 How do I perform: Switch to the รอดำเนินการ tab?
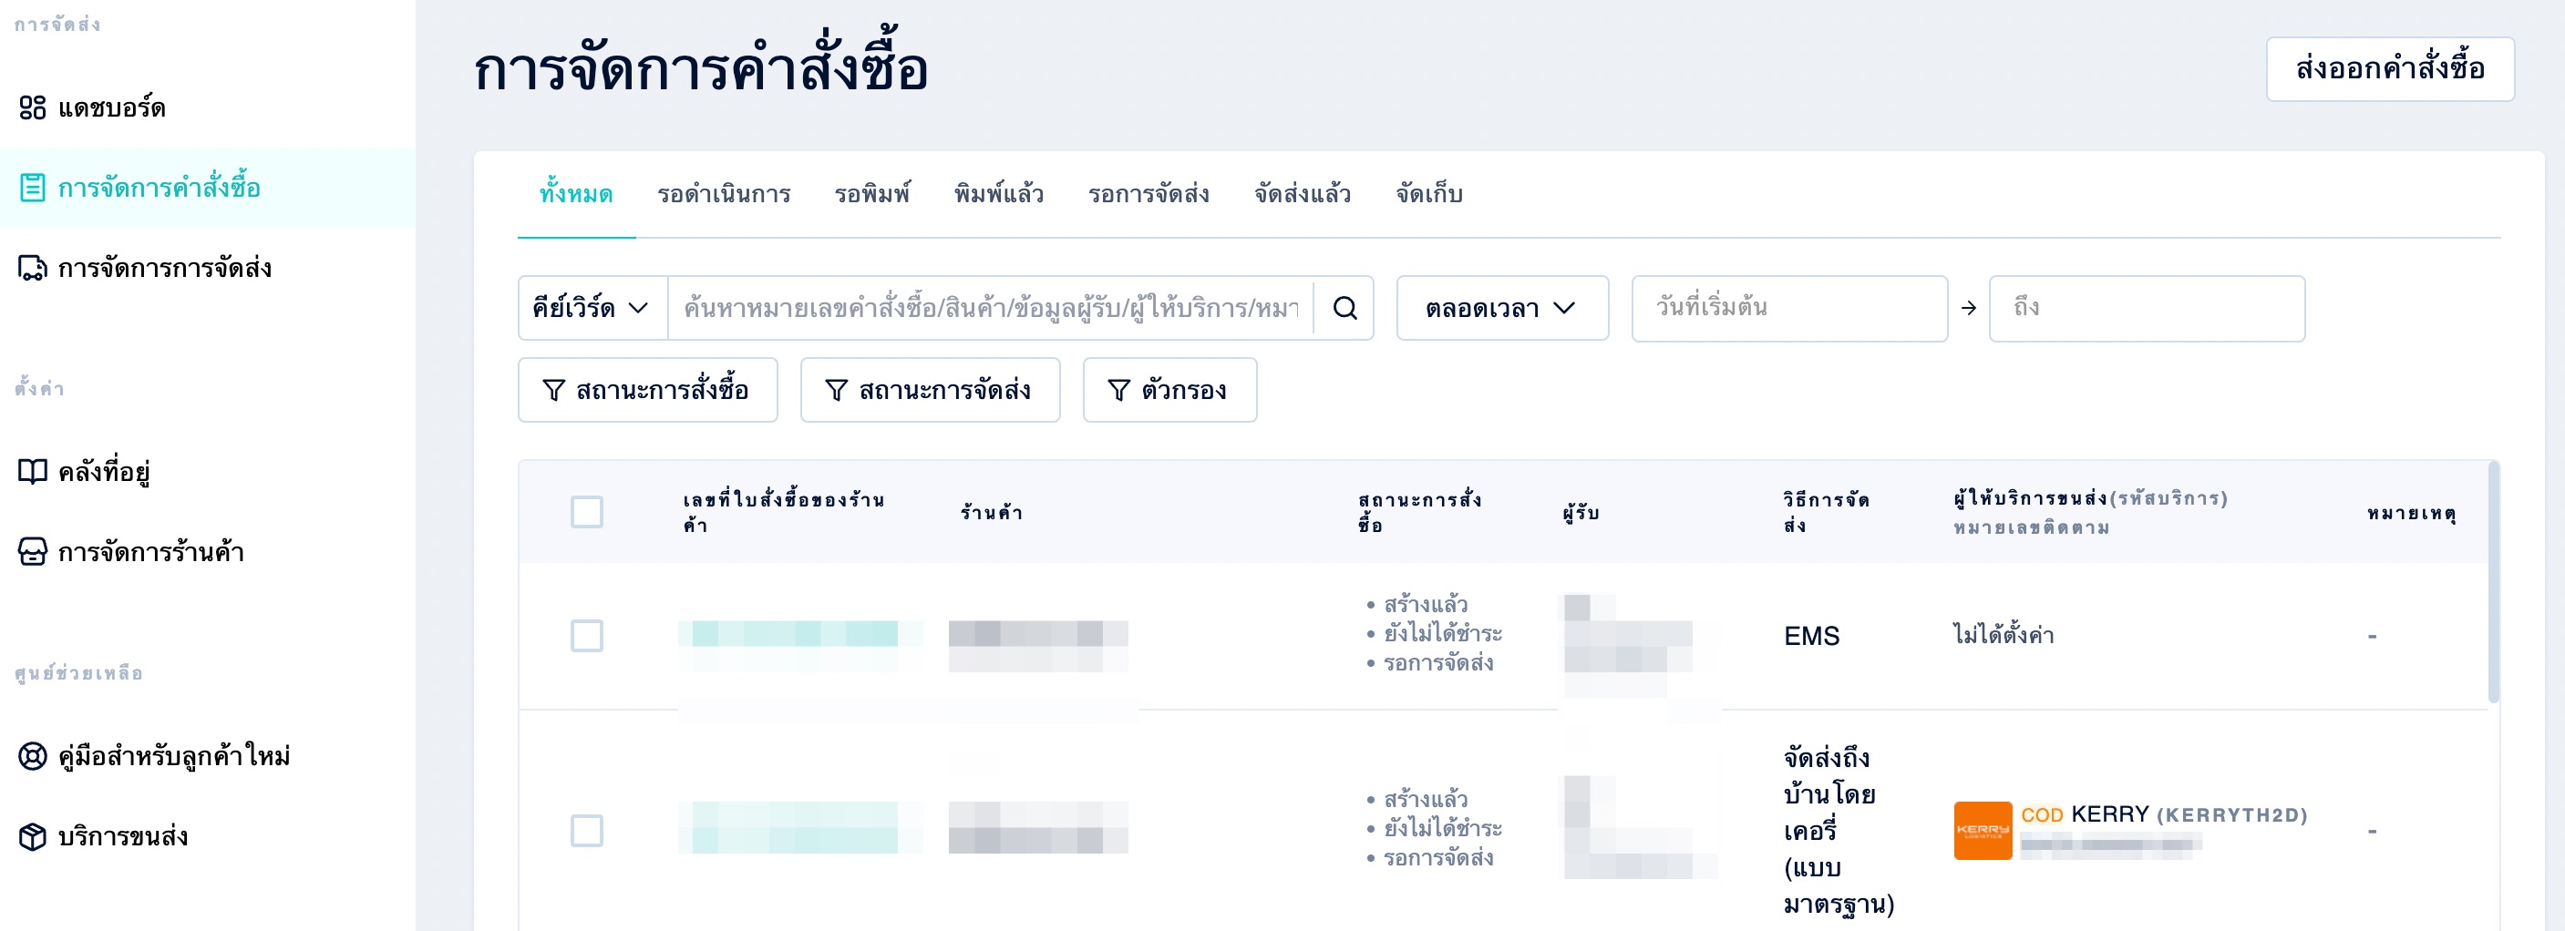tap(724, 194)
